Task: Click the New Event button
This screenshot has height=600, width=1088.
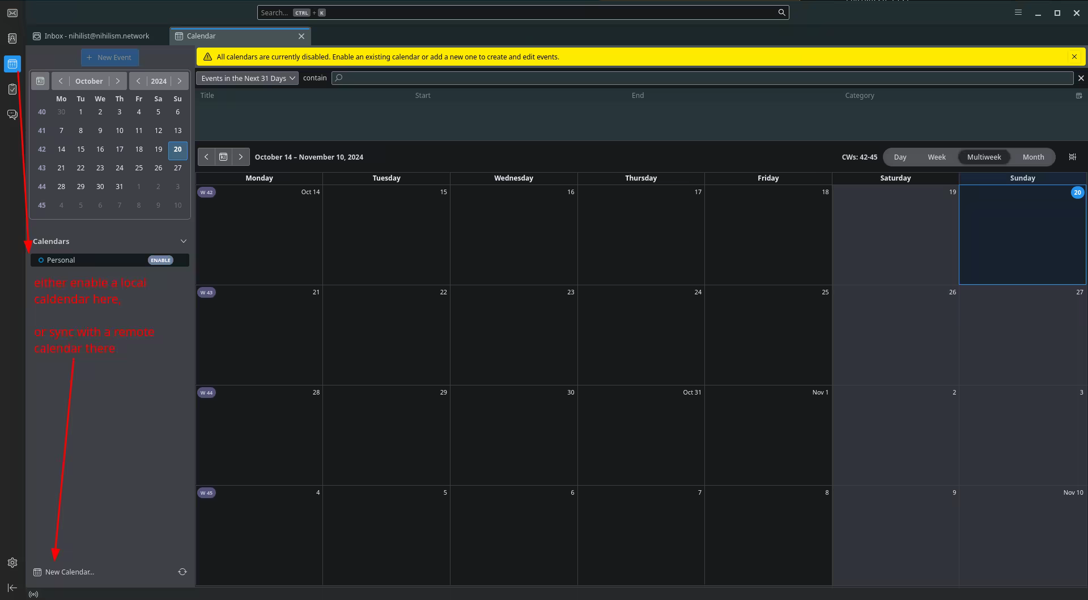Action: [109, 57]
